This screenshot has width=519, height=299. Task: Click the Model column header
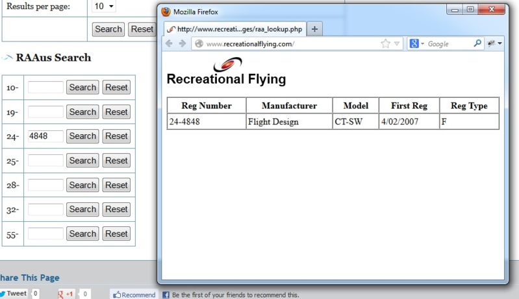point(355,106)
